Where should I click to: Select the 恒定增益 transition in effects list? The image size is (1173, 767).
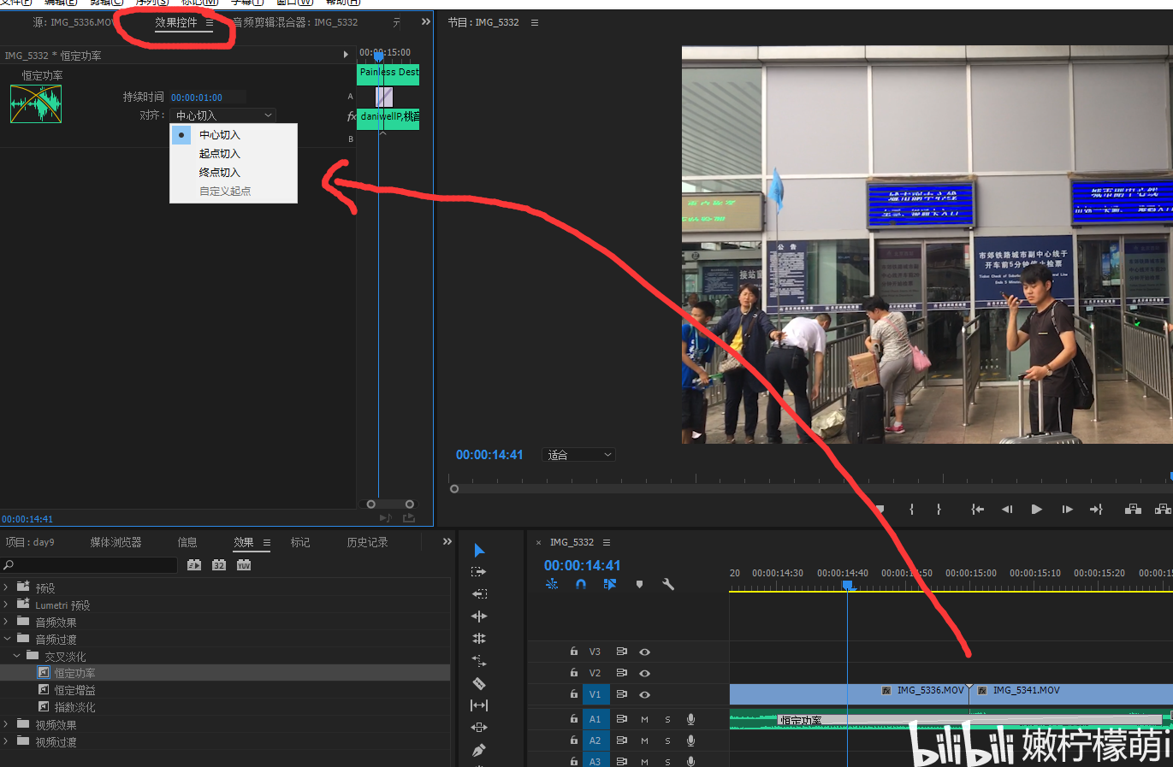point(74,690)
